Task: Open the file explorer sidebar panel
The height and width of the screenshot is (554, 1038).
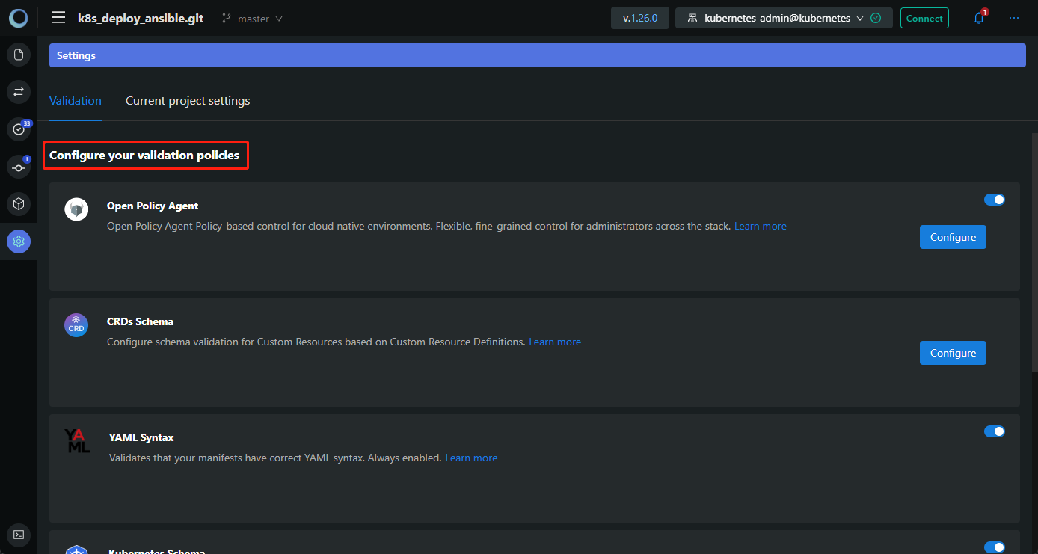Action: [x=19, y=55]
